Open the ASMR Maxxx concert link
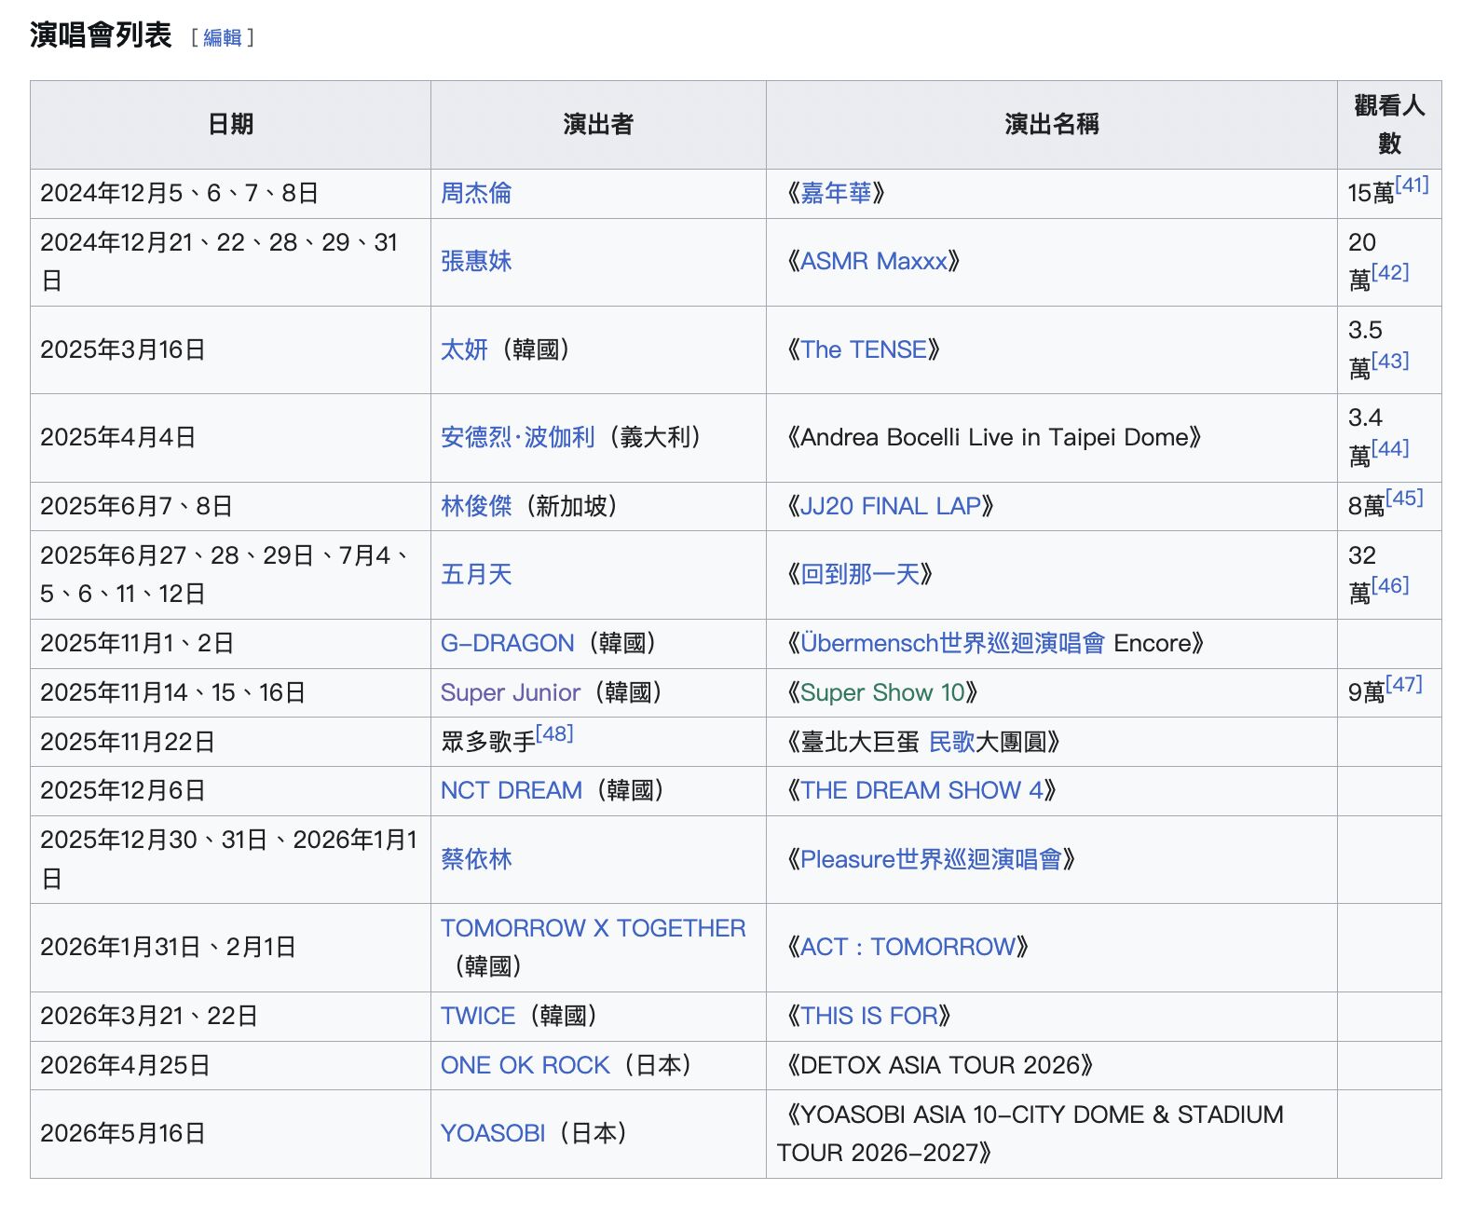The image size is (1474, 1217). point(874,261)
